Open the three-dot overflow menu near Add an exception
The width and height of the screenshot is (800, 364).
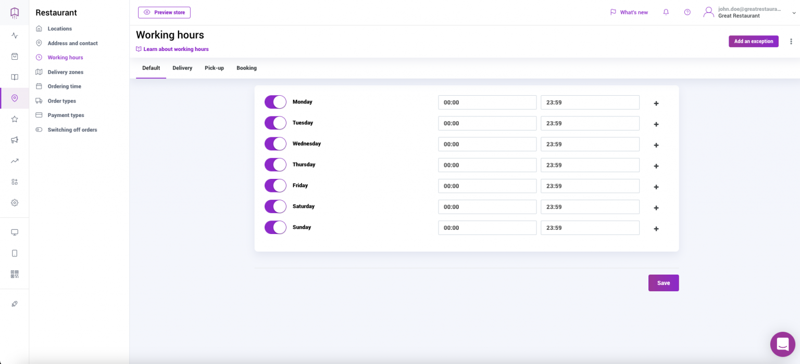(x=791, y=41)
